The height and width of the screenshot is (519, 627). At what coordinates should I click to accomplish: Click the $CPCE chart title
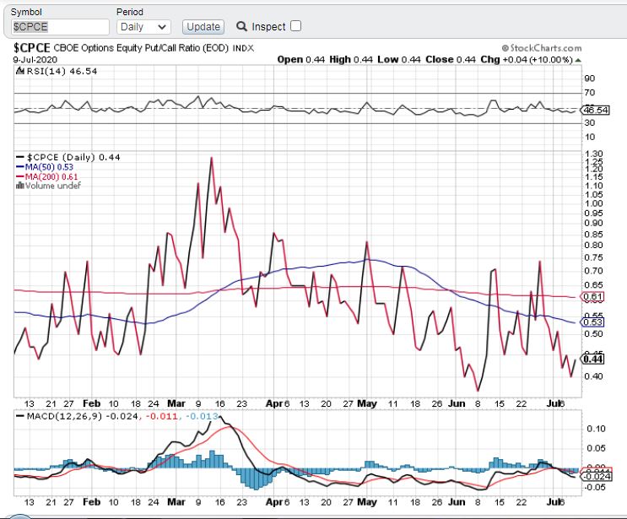[31, 48]
